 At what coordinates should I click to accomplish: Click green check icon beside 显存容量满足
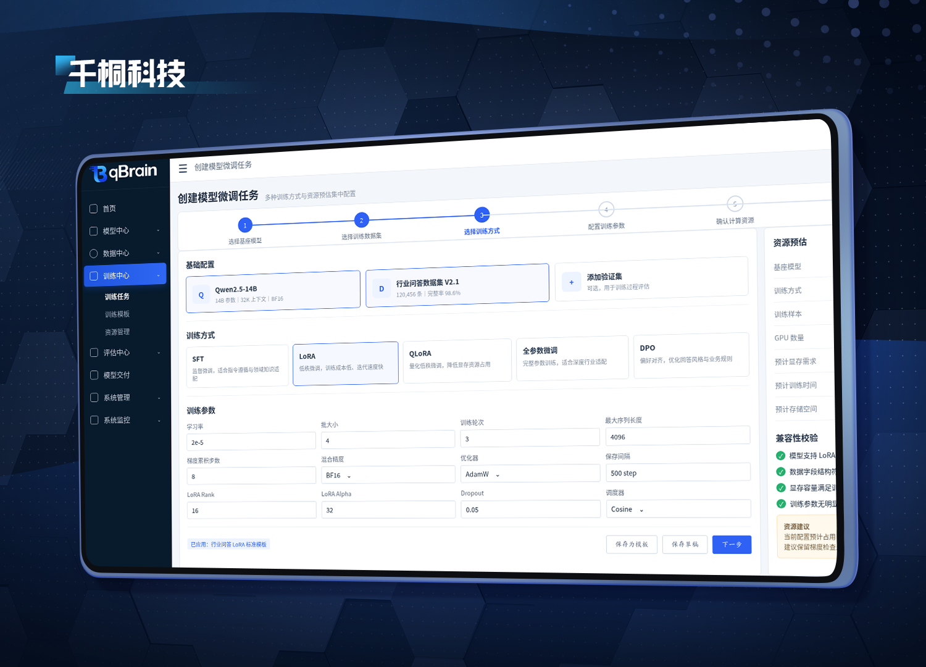781,488
